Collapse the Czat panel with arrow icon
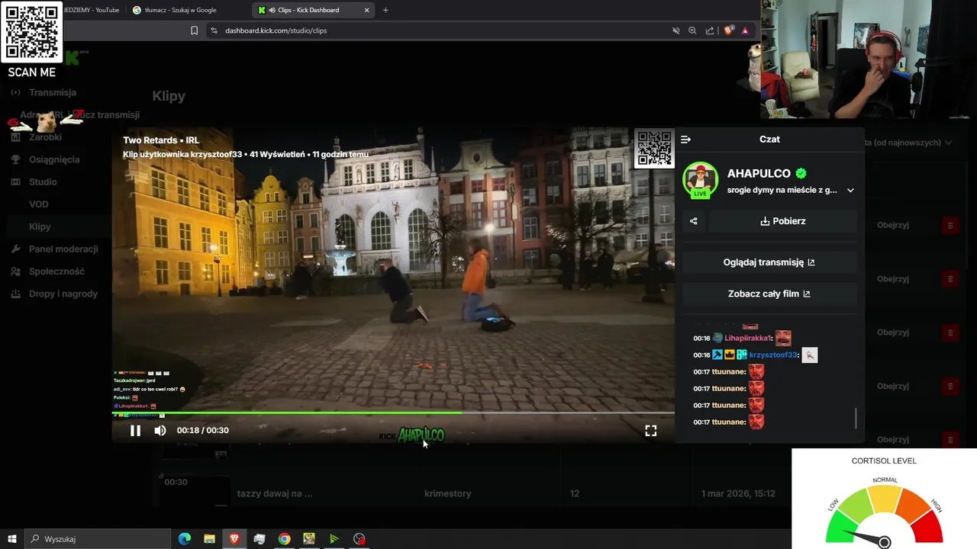977x549 pixels. click(685, 140)
